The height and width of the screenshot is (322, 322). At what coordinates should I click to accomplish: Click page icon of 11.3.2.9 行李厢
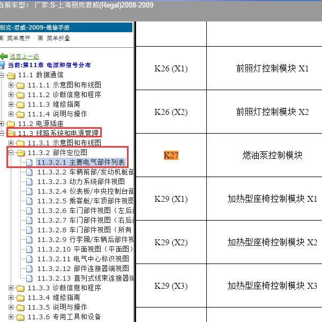[x=29, y=240]
